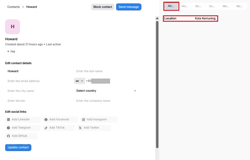Viewport: 250px width, 160px height.
Task: Click the chevron of Select country
Action: point(135,91)
